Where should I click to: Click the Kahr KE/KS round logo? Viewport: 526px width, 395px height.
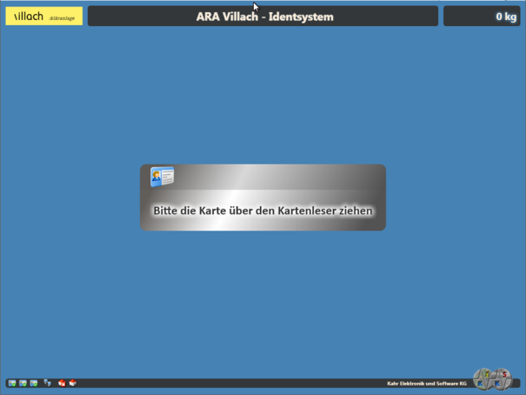pos(492,379)
